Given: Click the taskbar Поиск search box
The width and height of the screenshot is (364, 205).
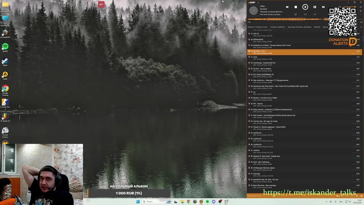Looking at the screenshot, I should (157, 202).
